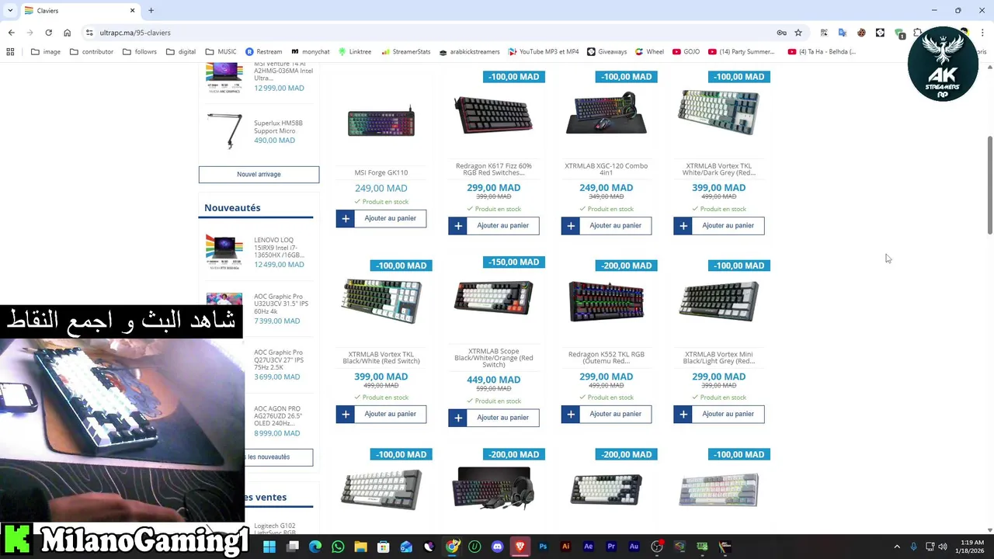Add Redragon K617 Fizz to cart

tap(494, 226)
